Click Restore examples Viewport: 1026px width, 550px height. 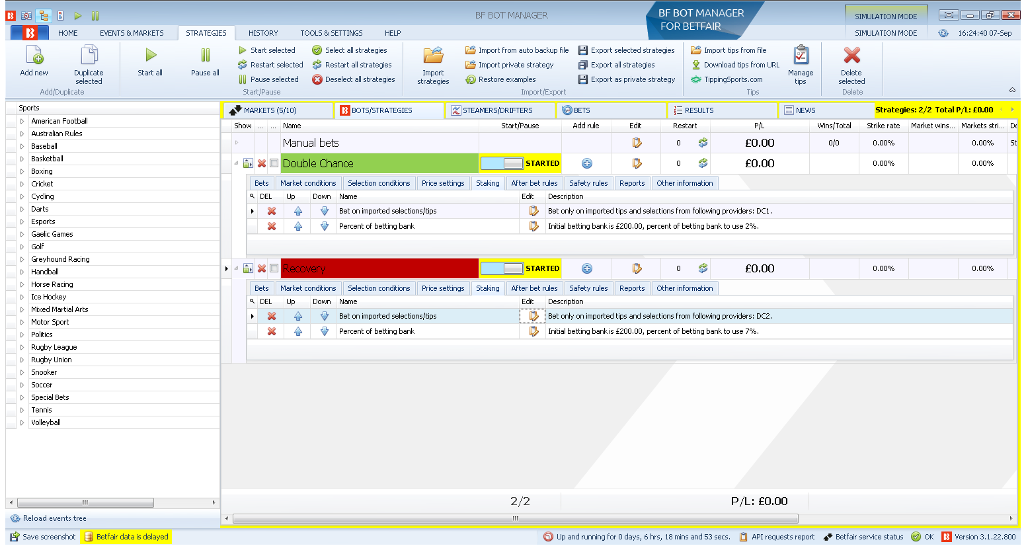pyautogui.click(x=500, y=79)
